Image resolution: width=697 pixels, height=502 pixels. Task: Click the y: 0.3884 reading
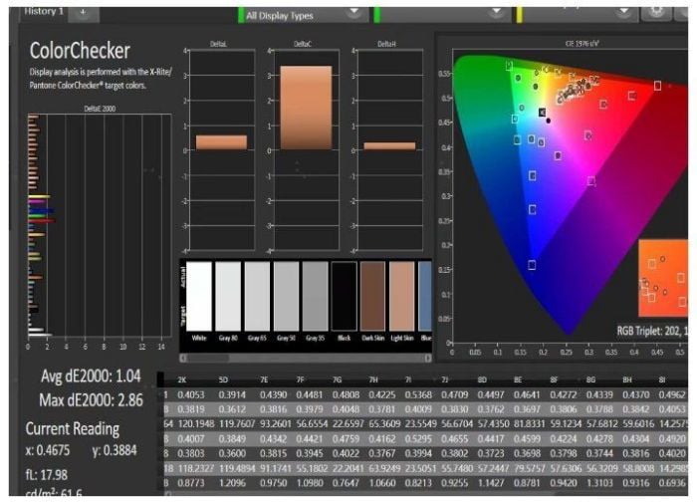click(115, 450)
